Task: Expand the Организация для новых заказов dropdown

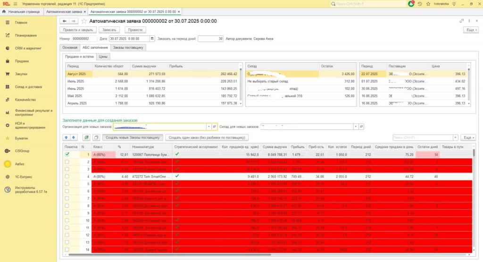Action: (x=208, y=127)
